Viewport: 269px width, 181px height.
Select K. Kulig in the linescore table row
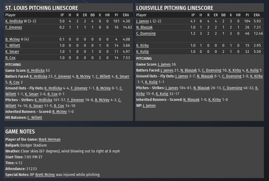142,52
